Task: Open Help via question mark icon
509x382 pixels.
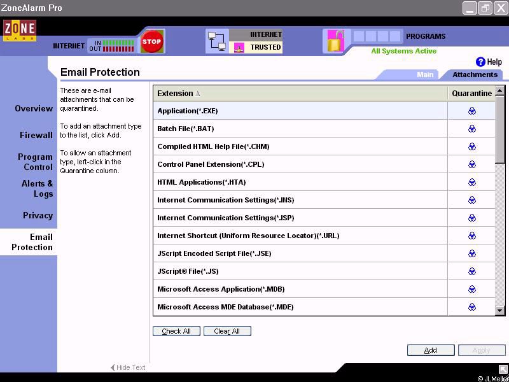Action: [x=480, y=62]
